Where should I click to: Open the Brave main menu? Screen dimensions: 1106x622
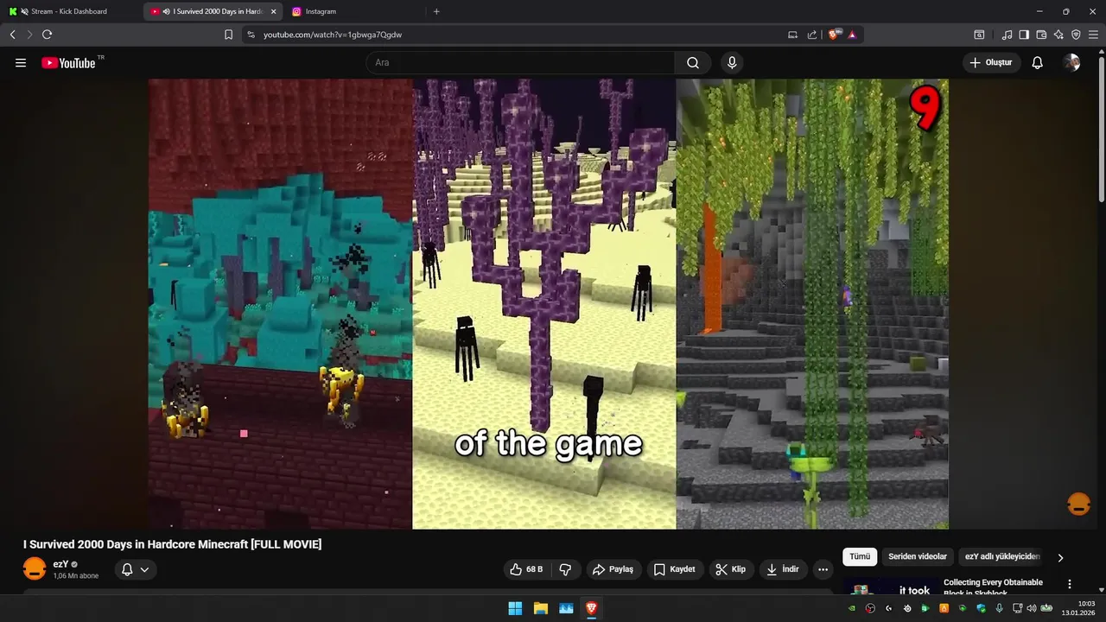pyautogui.click(x=1093, y=35)
